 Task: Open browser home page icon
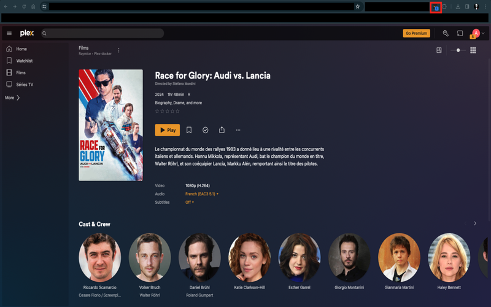pos(33,6)
